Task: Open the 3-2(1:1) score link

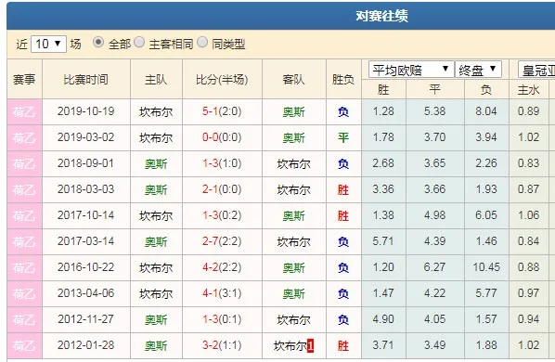Action: [x=222, y=345]
